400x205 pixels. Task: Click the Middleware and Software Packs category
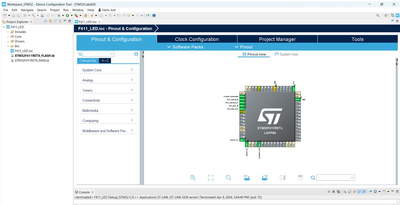[x=108, y=131]
